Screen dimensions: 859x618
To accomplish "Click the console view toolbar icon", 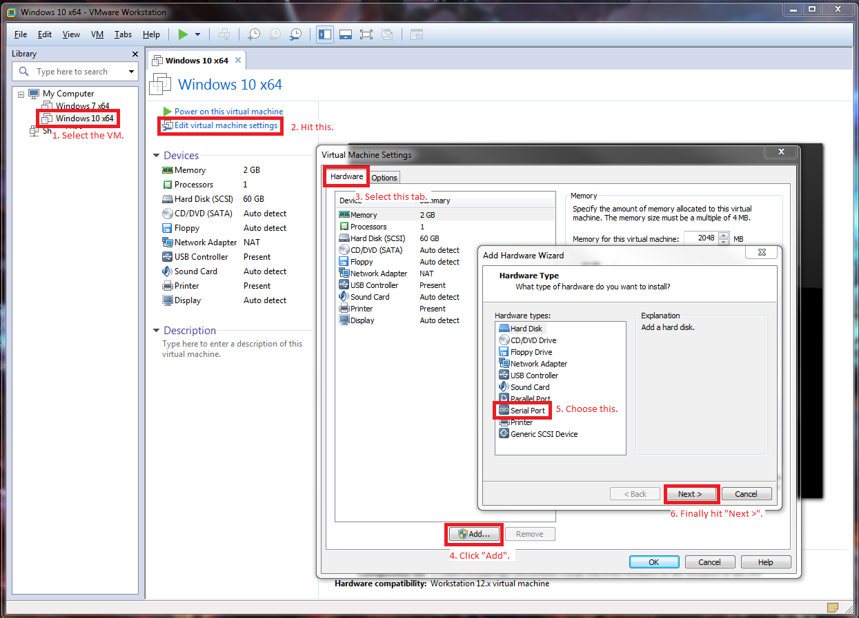I will 416,34.
